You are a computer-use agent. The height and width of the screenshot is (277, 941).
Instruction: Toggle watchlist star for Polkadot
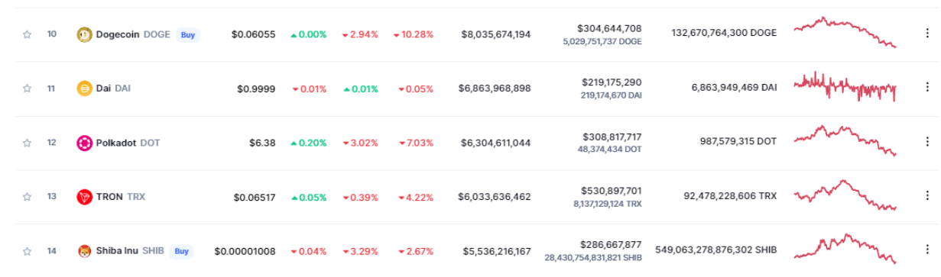point(27,143)
